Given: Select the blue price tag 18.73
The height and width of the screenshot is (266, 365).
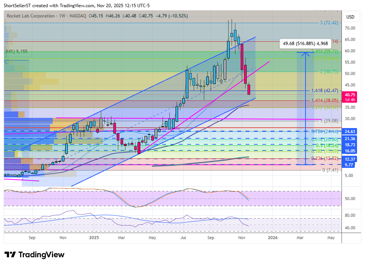Looking at the screenshot, I should click(350, 145).
